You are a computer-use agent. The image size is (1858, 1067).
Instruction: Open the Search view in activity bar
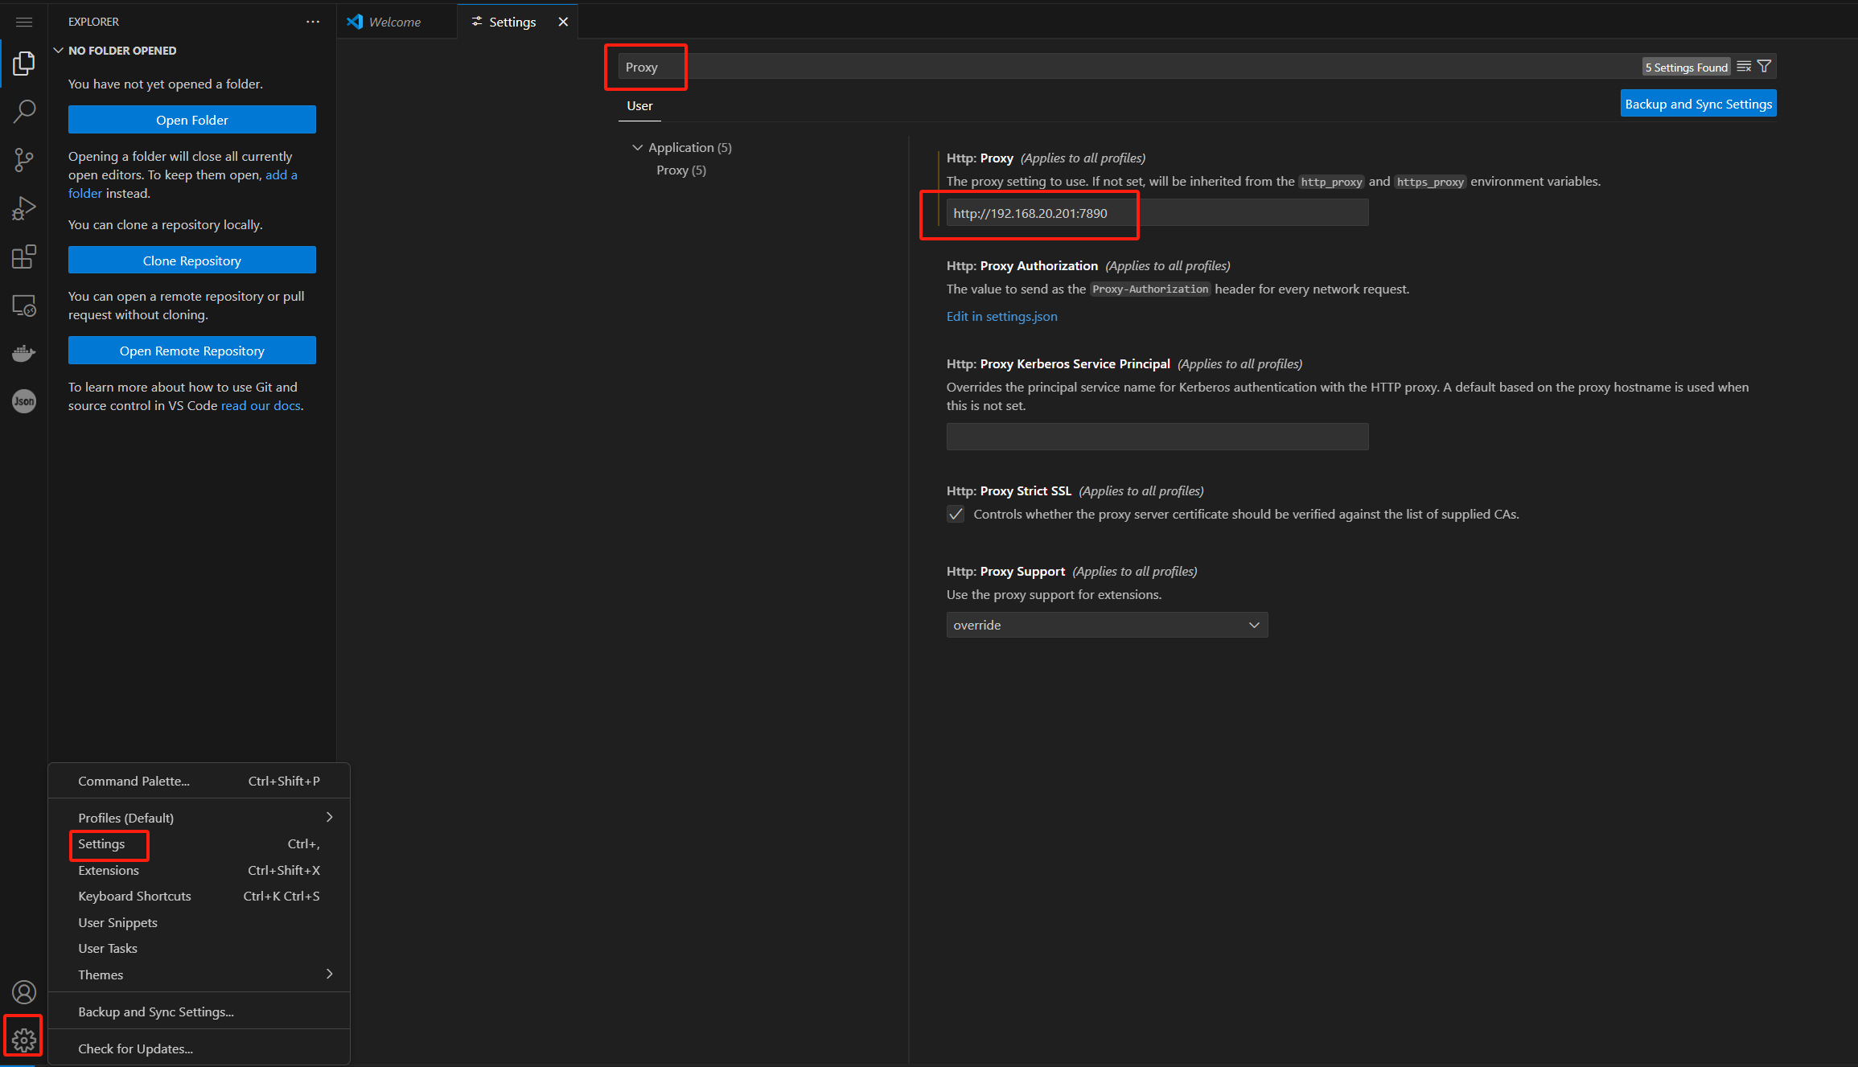[24, 111]
